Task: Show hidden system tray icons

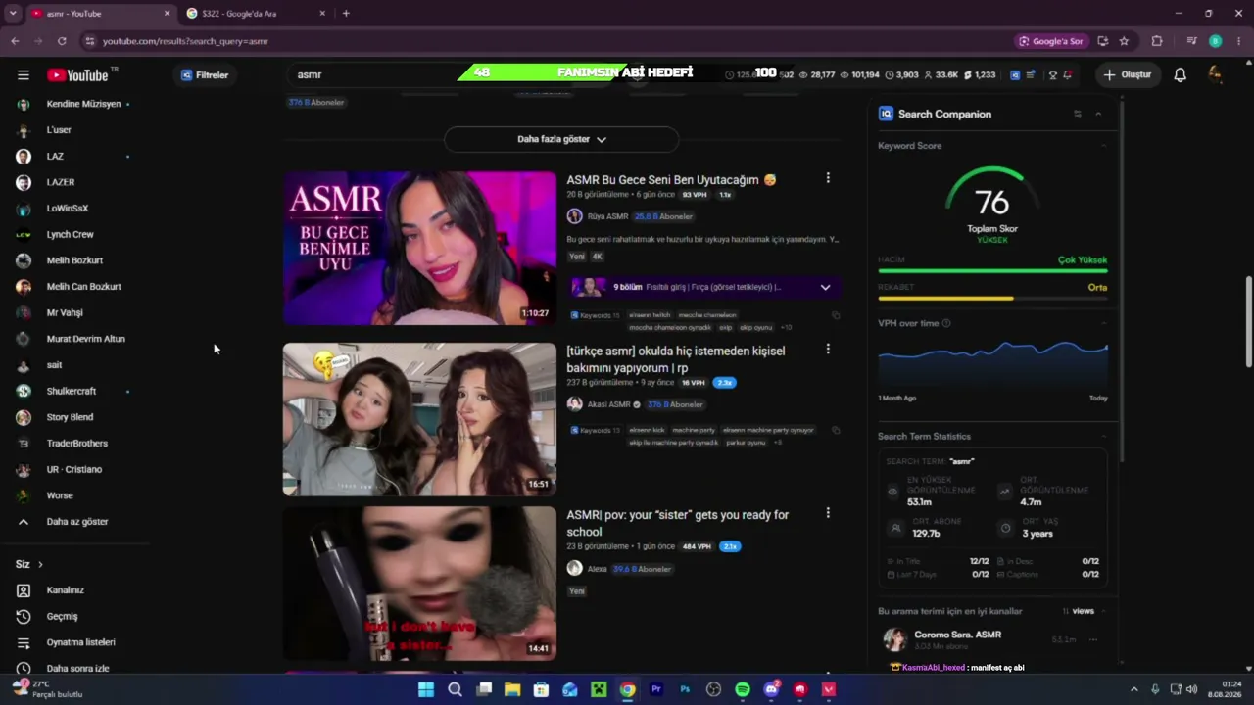Action: 1134,689
